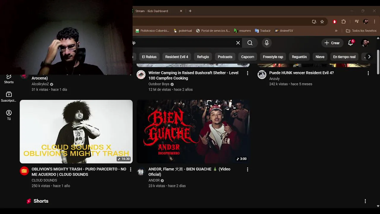Open options for the Puede HUNK video
The image size is (380, 214).
pos(368,73)
